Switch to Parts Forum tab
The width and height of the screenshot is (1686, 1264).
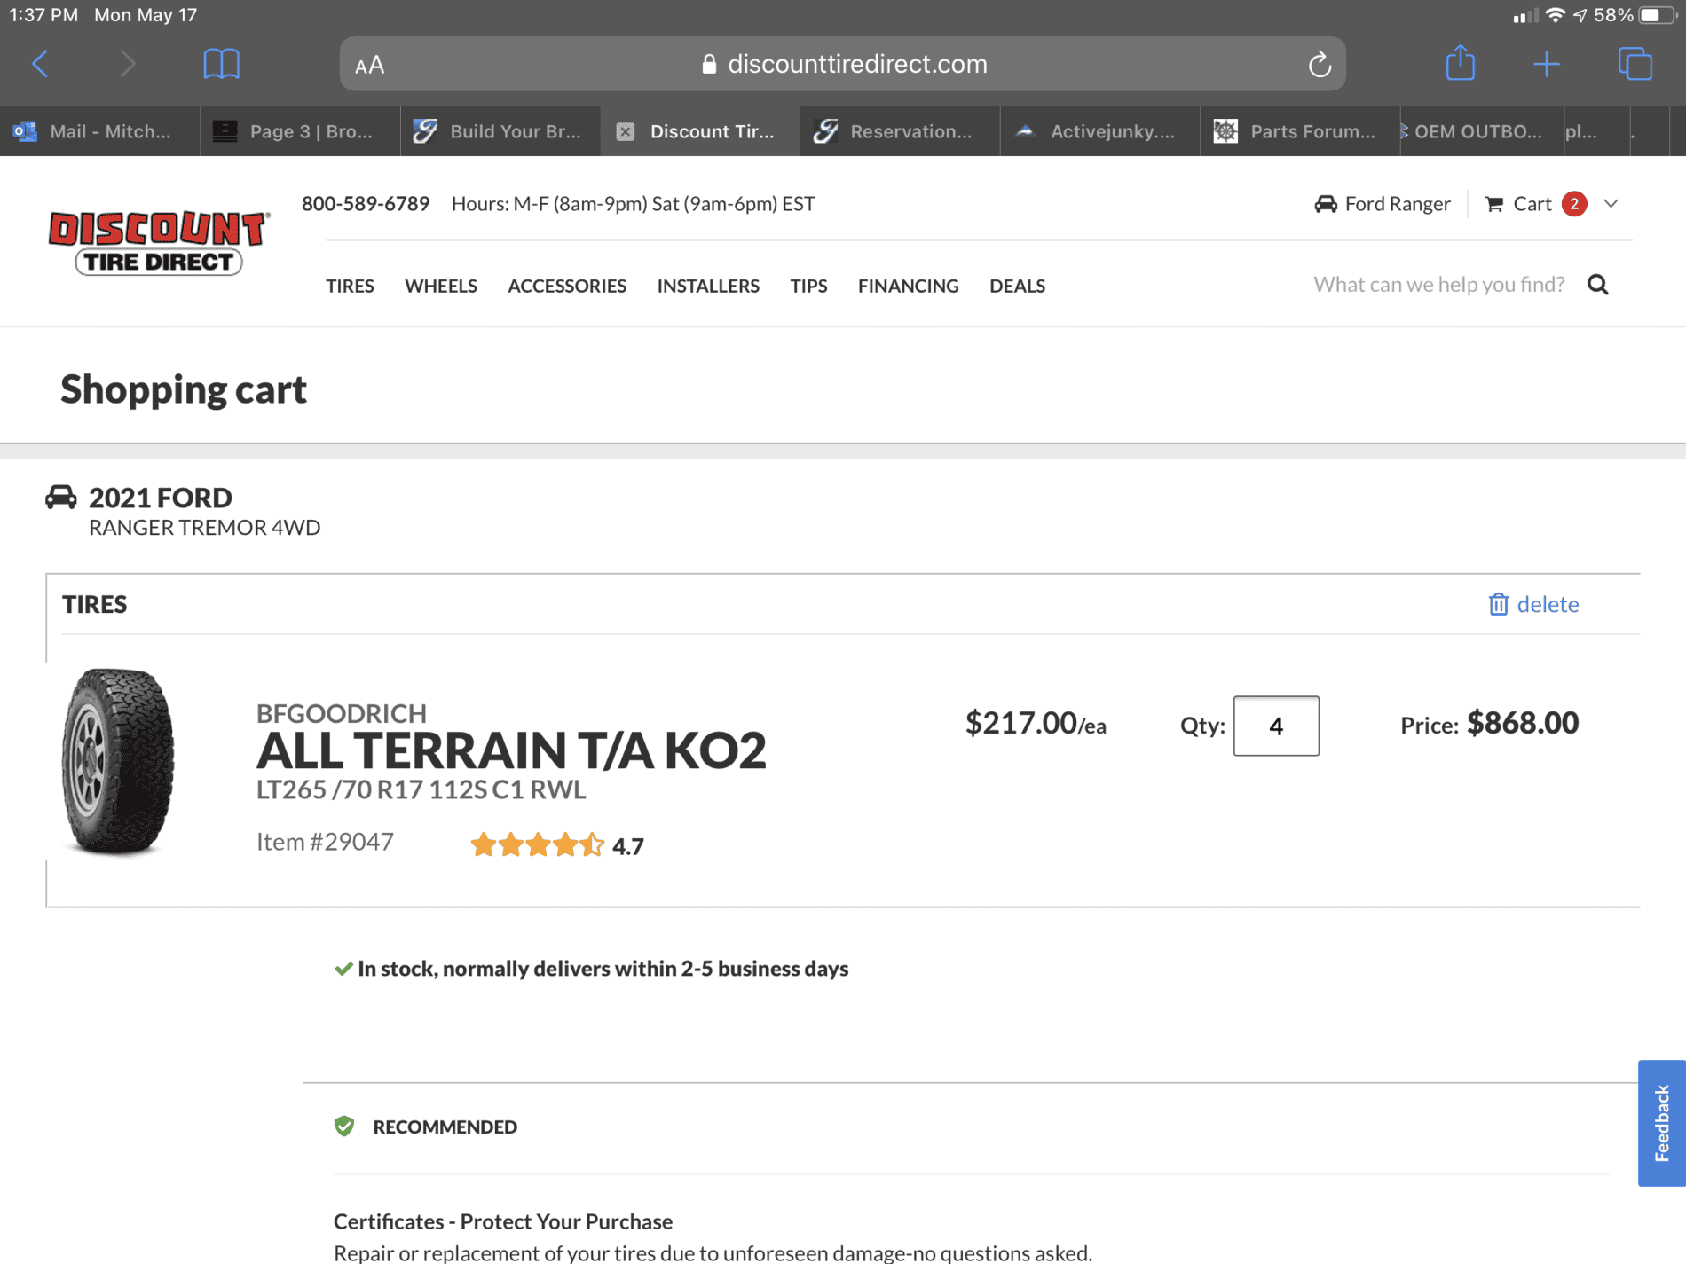(1300, 131)
